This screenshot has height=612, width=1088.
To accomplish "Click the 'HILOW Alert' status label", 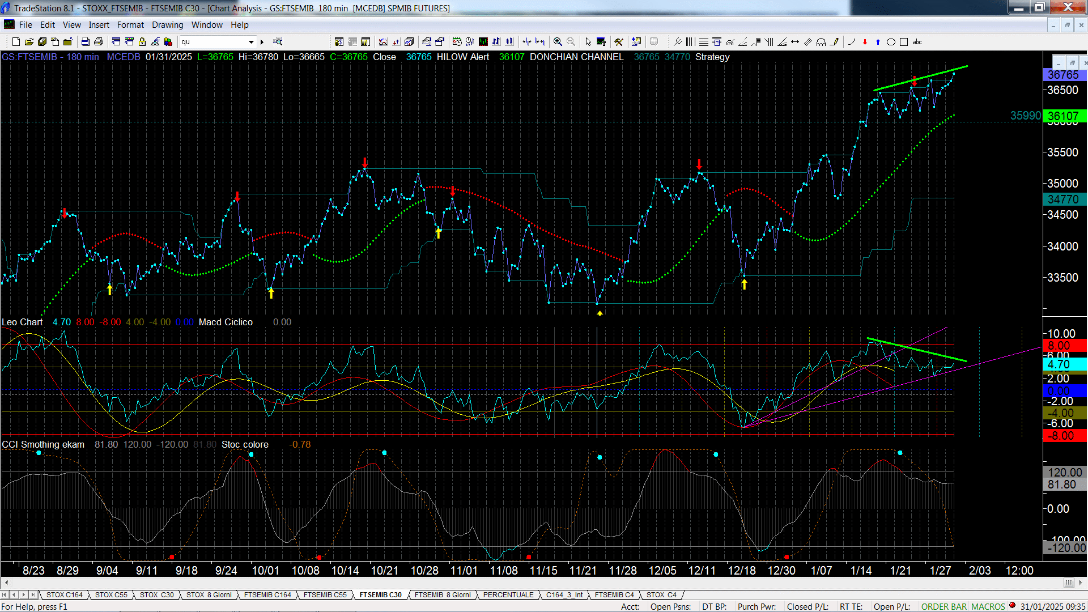I will pos(463,57).
